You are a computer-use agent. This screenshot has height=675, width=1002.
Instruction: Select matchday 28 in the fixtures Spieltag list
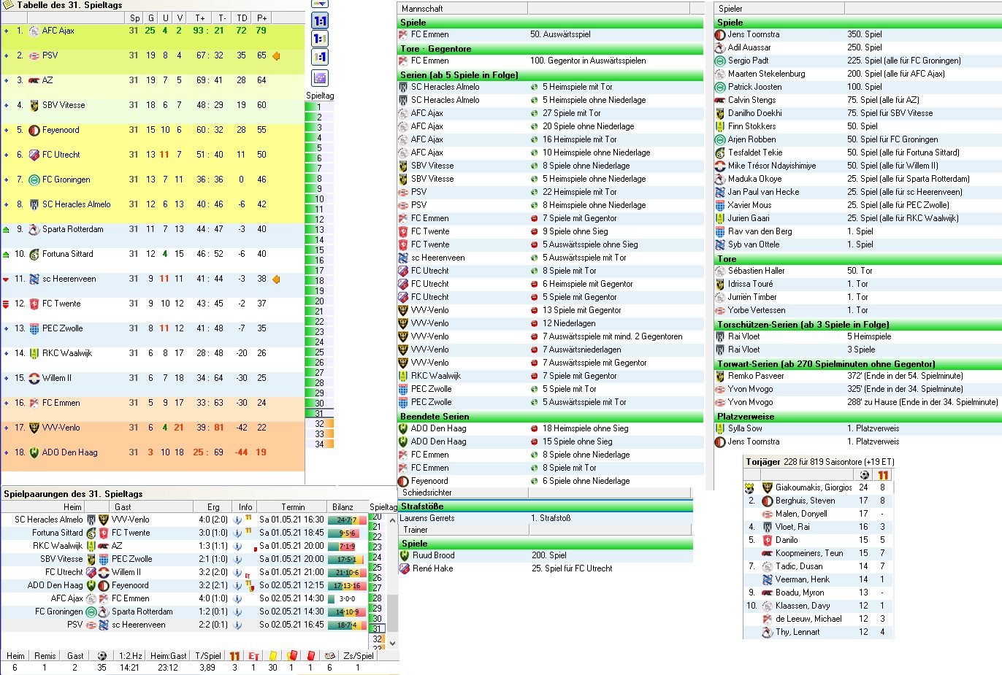pyautogui.click(x=378, y=598)
